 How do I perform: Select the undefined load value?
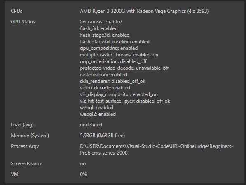[x=91, y=125]
